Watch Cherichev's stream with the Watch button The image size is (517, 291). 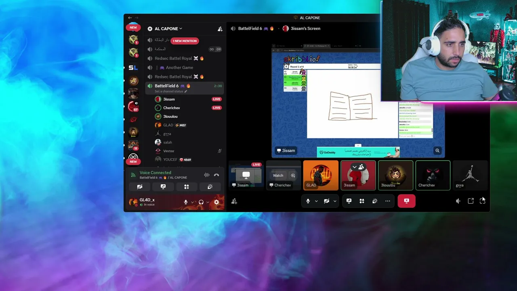pos(278,175)
